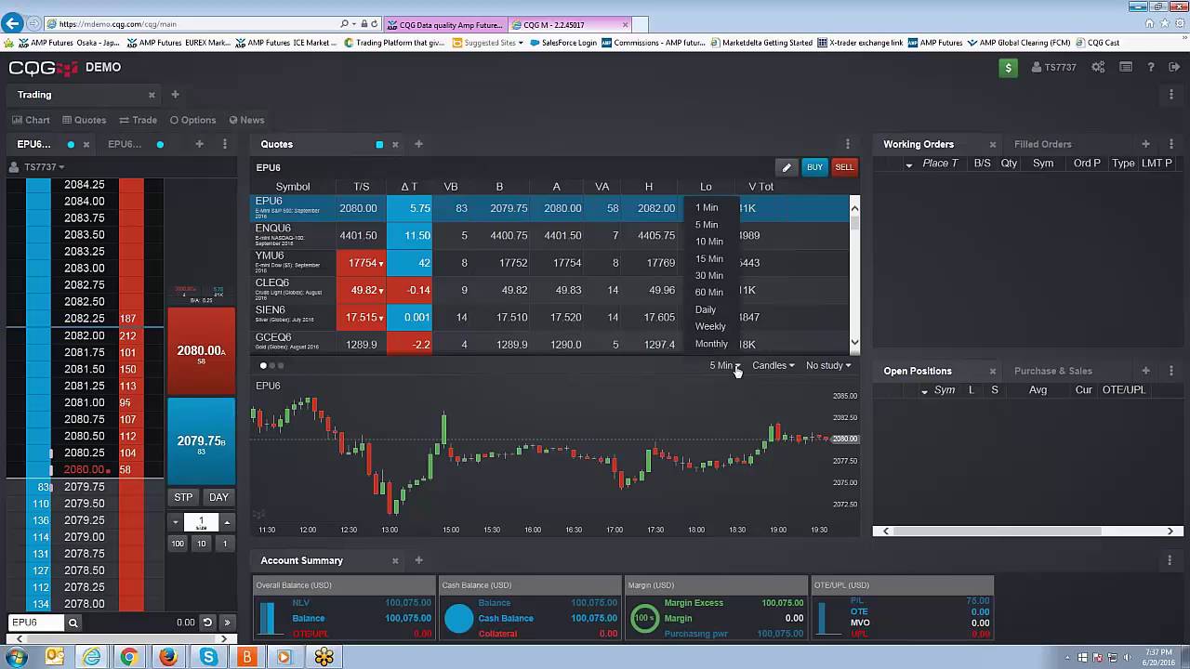1190x669 pixels.
Task: Open the three-dot menu of the Quotes panel
Action: (x=847, y=144)
